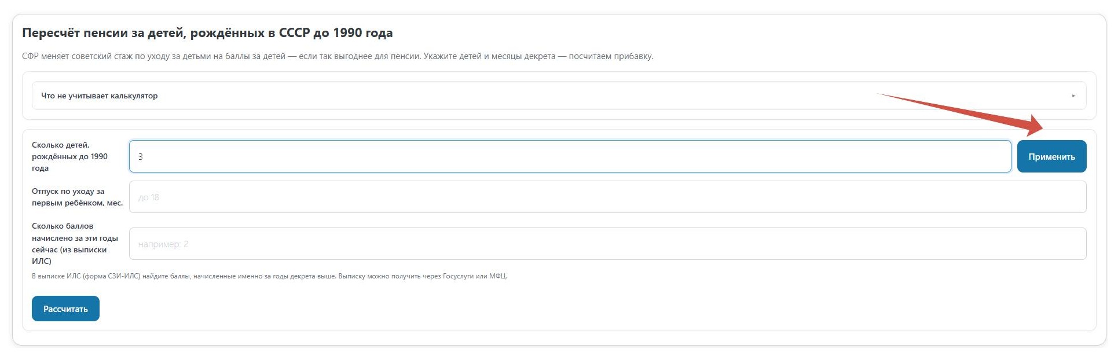This screenshot has height=356, width=1118.
Task: Click the phrase 'посчитаем прибавку' in the description
Action: click(x=611, y=56)
